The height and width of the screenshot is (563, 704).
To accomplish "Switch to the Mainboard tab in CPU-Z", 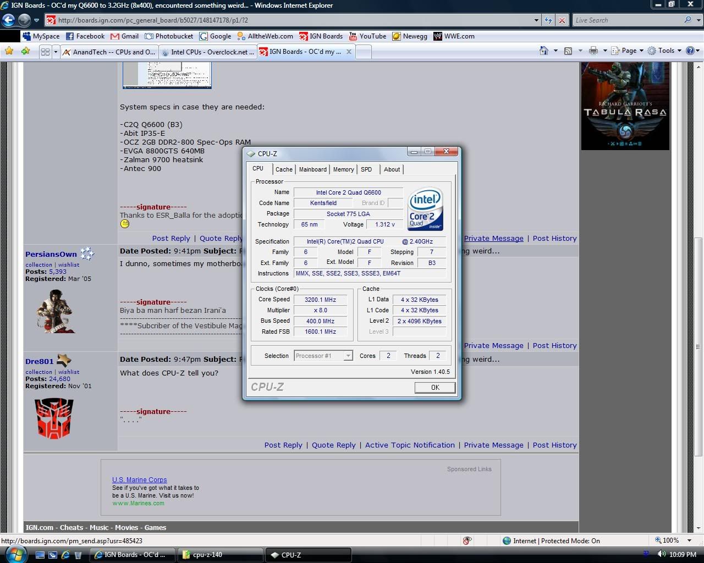I will (x=312, y=169).
